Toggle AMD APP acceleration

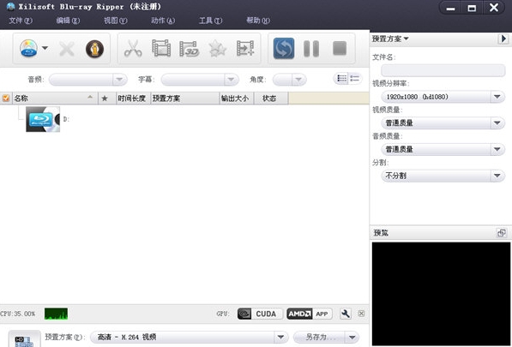(310, 314)
